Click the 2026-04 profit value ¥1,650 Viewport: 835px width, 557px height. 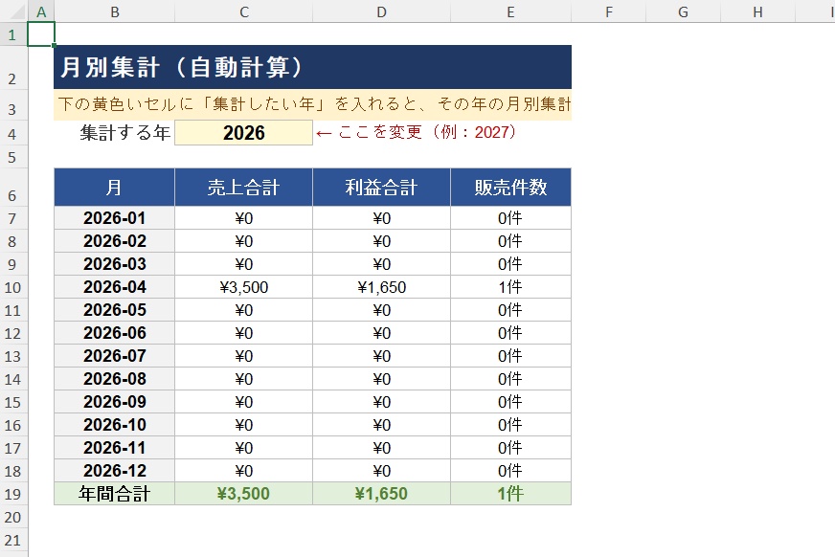pos(381,287)
